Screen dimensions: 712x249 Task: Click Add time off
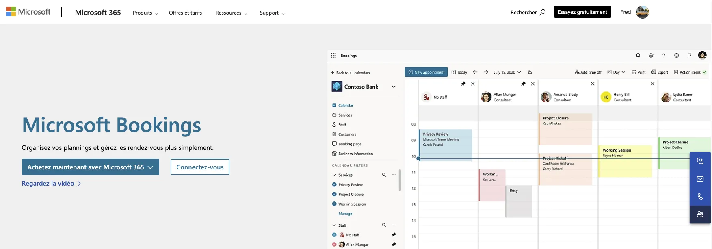click(588, 72)
